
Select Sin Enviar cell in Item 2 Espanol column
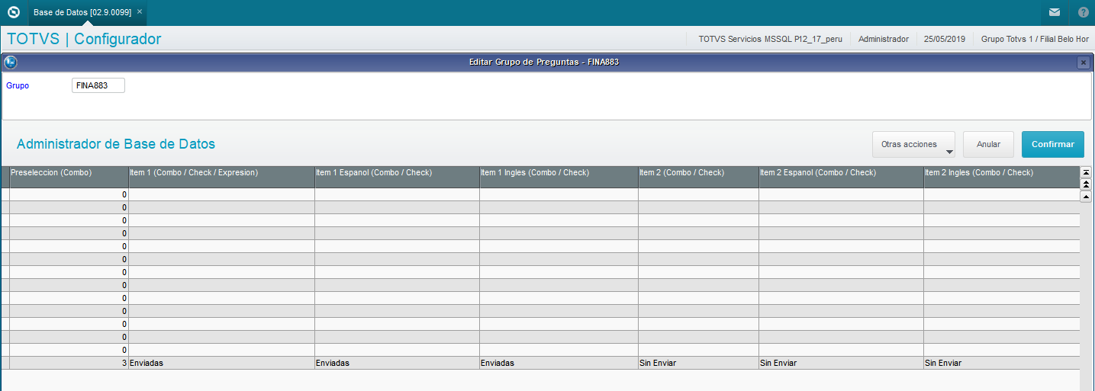coord(842,364)
